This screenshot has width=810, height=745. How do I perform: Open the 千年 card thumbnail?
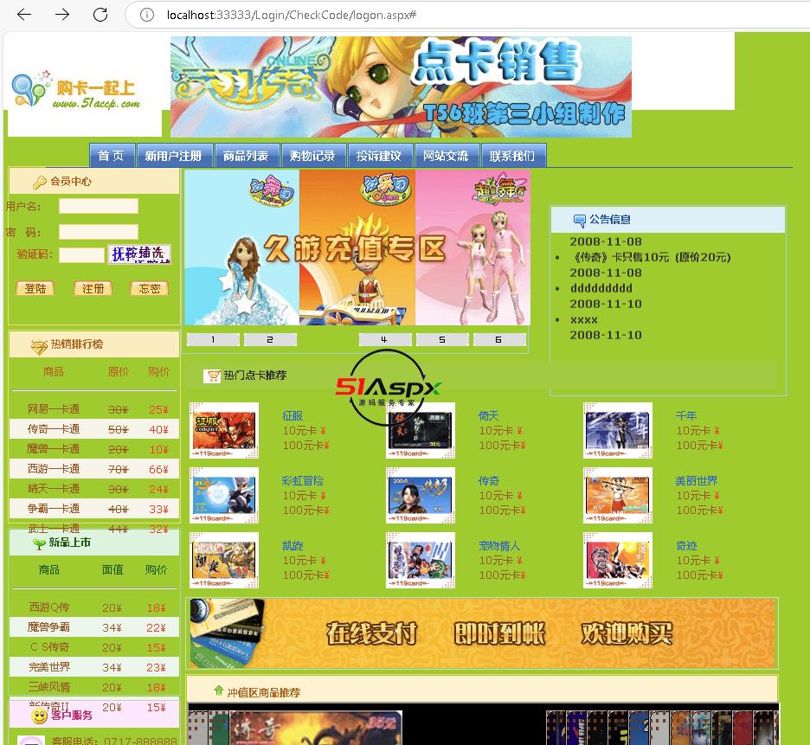pyautogui.click(x=618, y=430)
